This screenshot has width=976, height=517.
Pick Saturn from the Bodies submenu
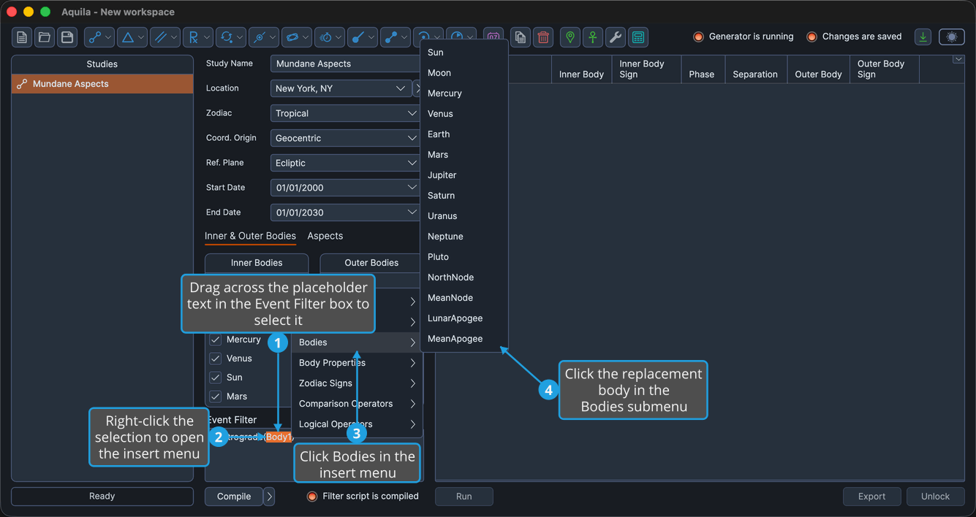click(464, 196)
